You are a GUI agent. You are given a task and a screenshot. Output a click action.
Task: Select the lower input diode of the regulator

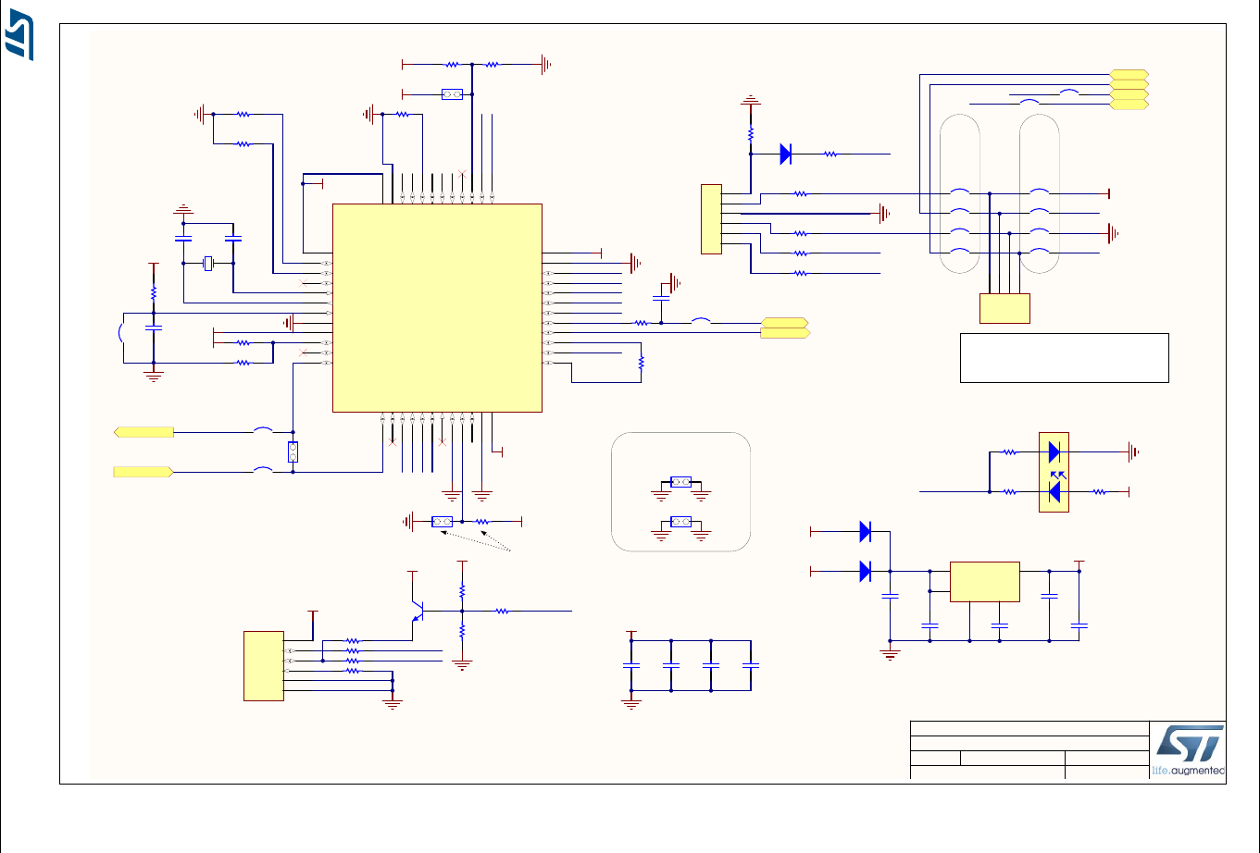pyautogui.click(x=865, y=571)
